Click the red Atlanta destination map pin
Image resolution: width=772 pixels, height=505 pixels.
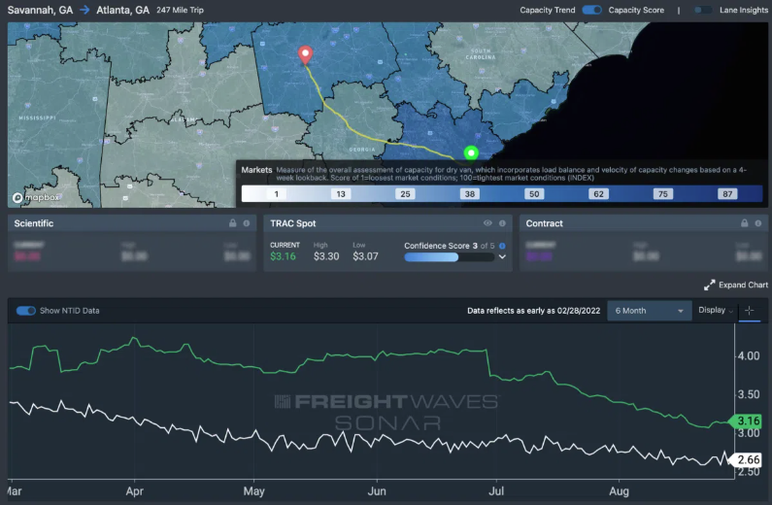(x=306, y=54)
